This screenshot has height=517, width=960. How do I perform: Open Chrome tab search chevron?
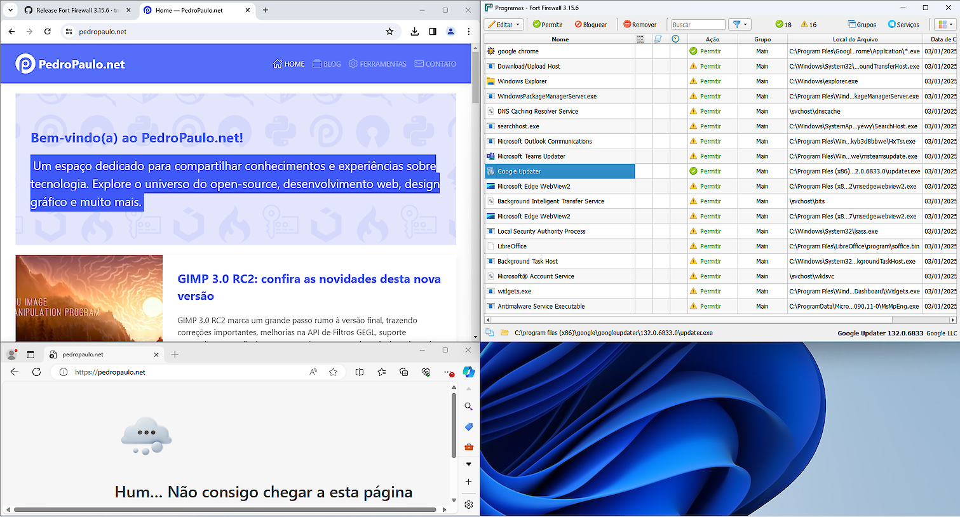(10, 10)
